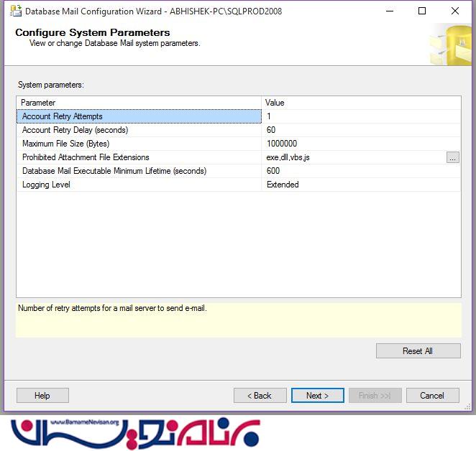The image size is (476, 451).
Task: Select the Logging Level parameter
Action: pyautogui.click(x=139, y=185)
